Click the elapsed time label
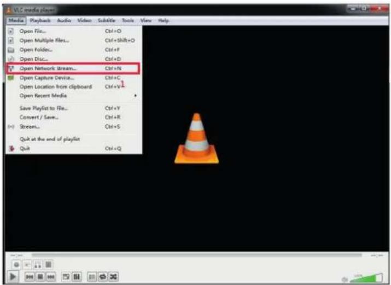 16,255
